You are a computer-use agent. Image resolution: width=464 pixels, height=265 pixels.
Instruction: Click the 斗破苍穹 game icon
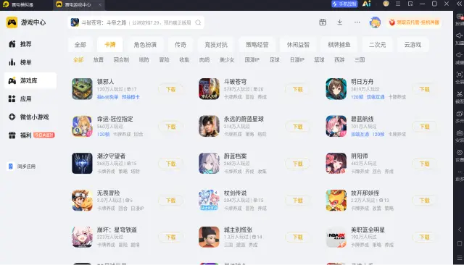click(x=209, y=89)
